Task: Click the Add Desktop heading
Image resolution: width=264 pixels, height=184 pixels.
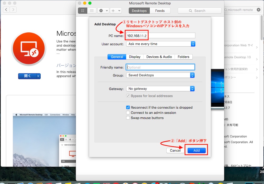Action: point(105,24)
